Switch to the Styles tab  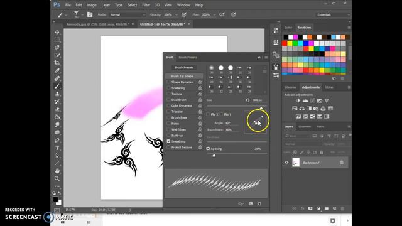[329, 87]
